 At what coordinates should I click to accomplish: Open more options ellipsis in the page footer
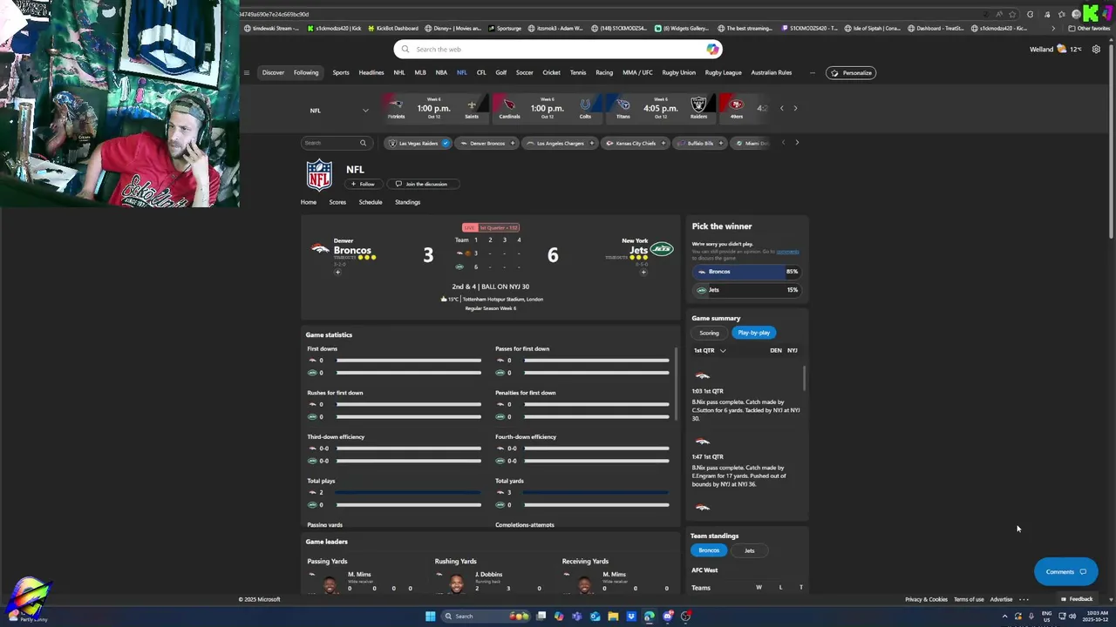click(1024, 599)
